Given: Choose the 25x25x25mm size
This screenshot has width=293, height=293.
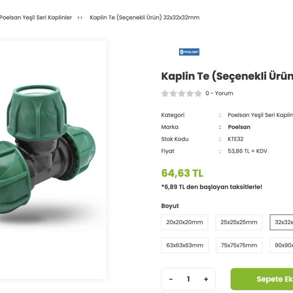Looking at the screenshot, I should (x=239, y=222).
